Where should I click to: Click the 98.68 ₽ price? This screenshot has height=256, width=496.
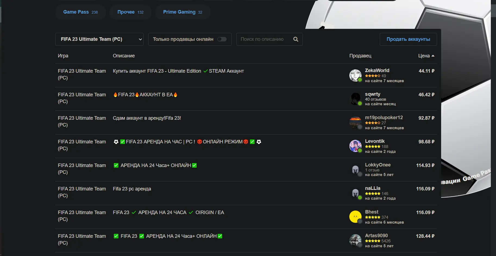click(426, 142)
